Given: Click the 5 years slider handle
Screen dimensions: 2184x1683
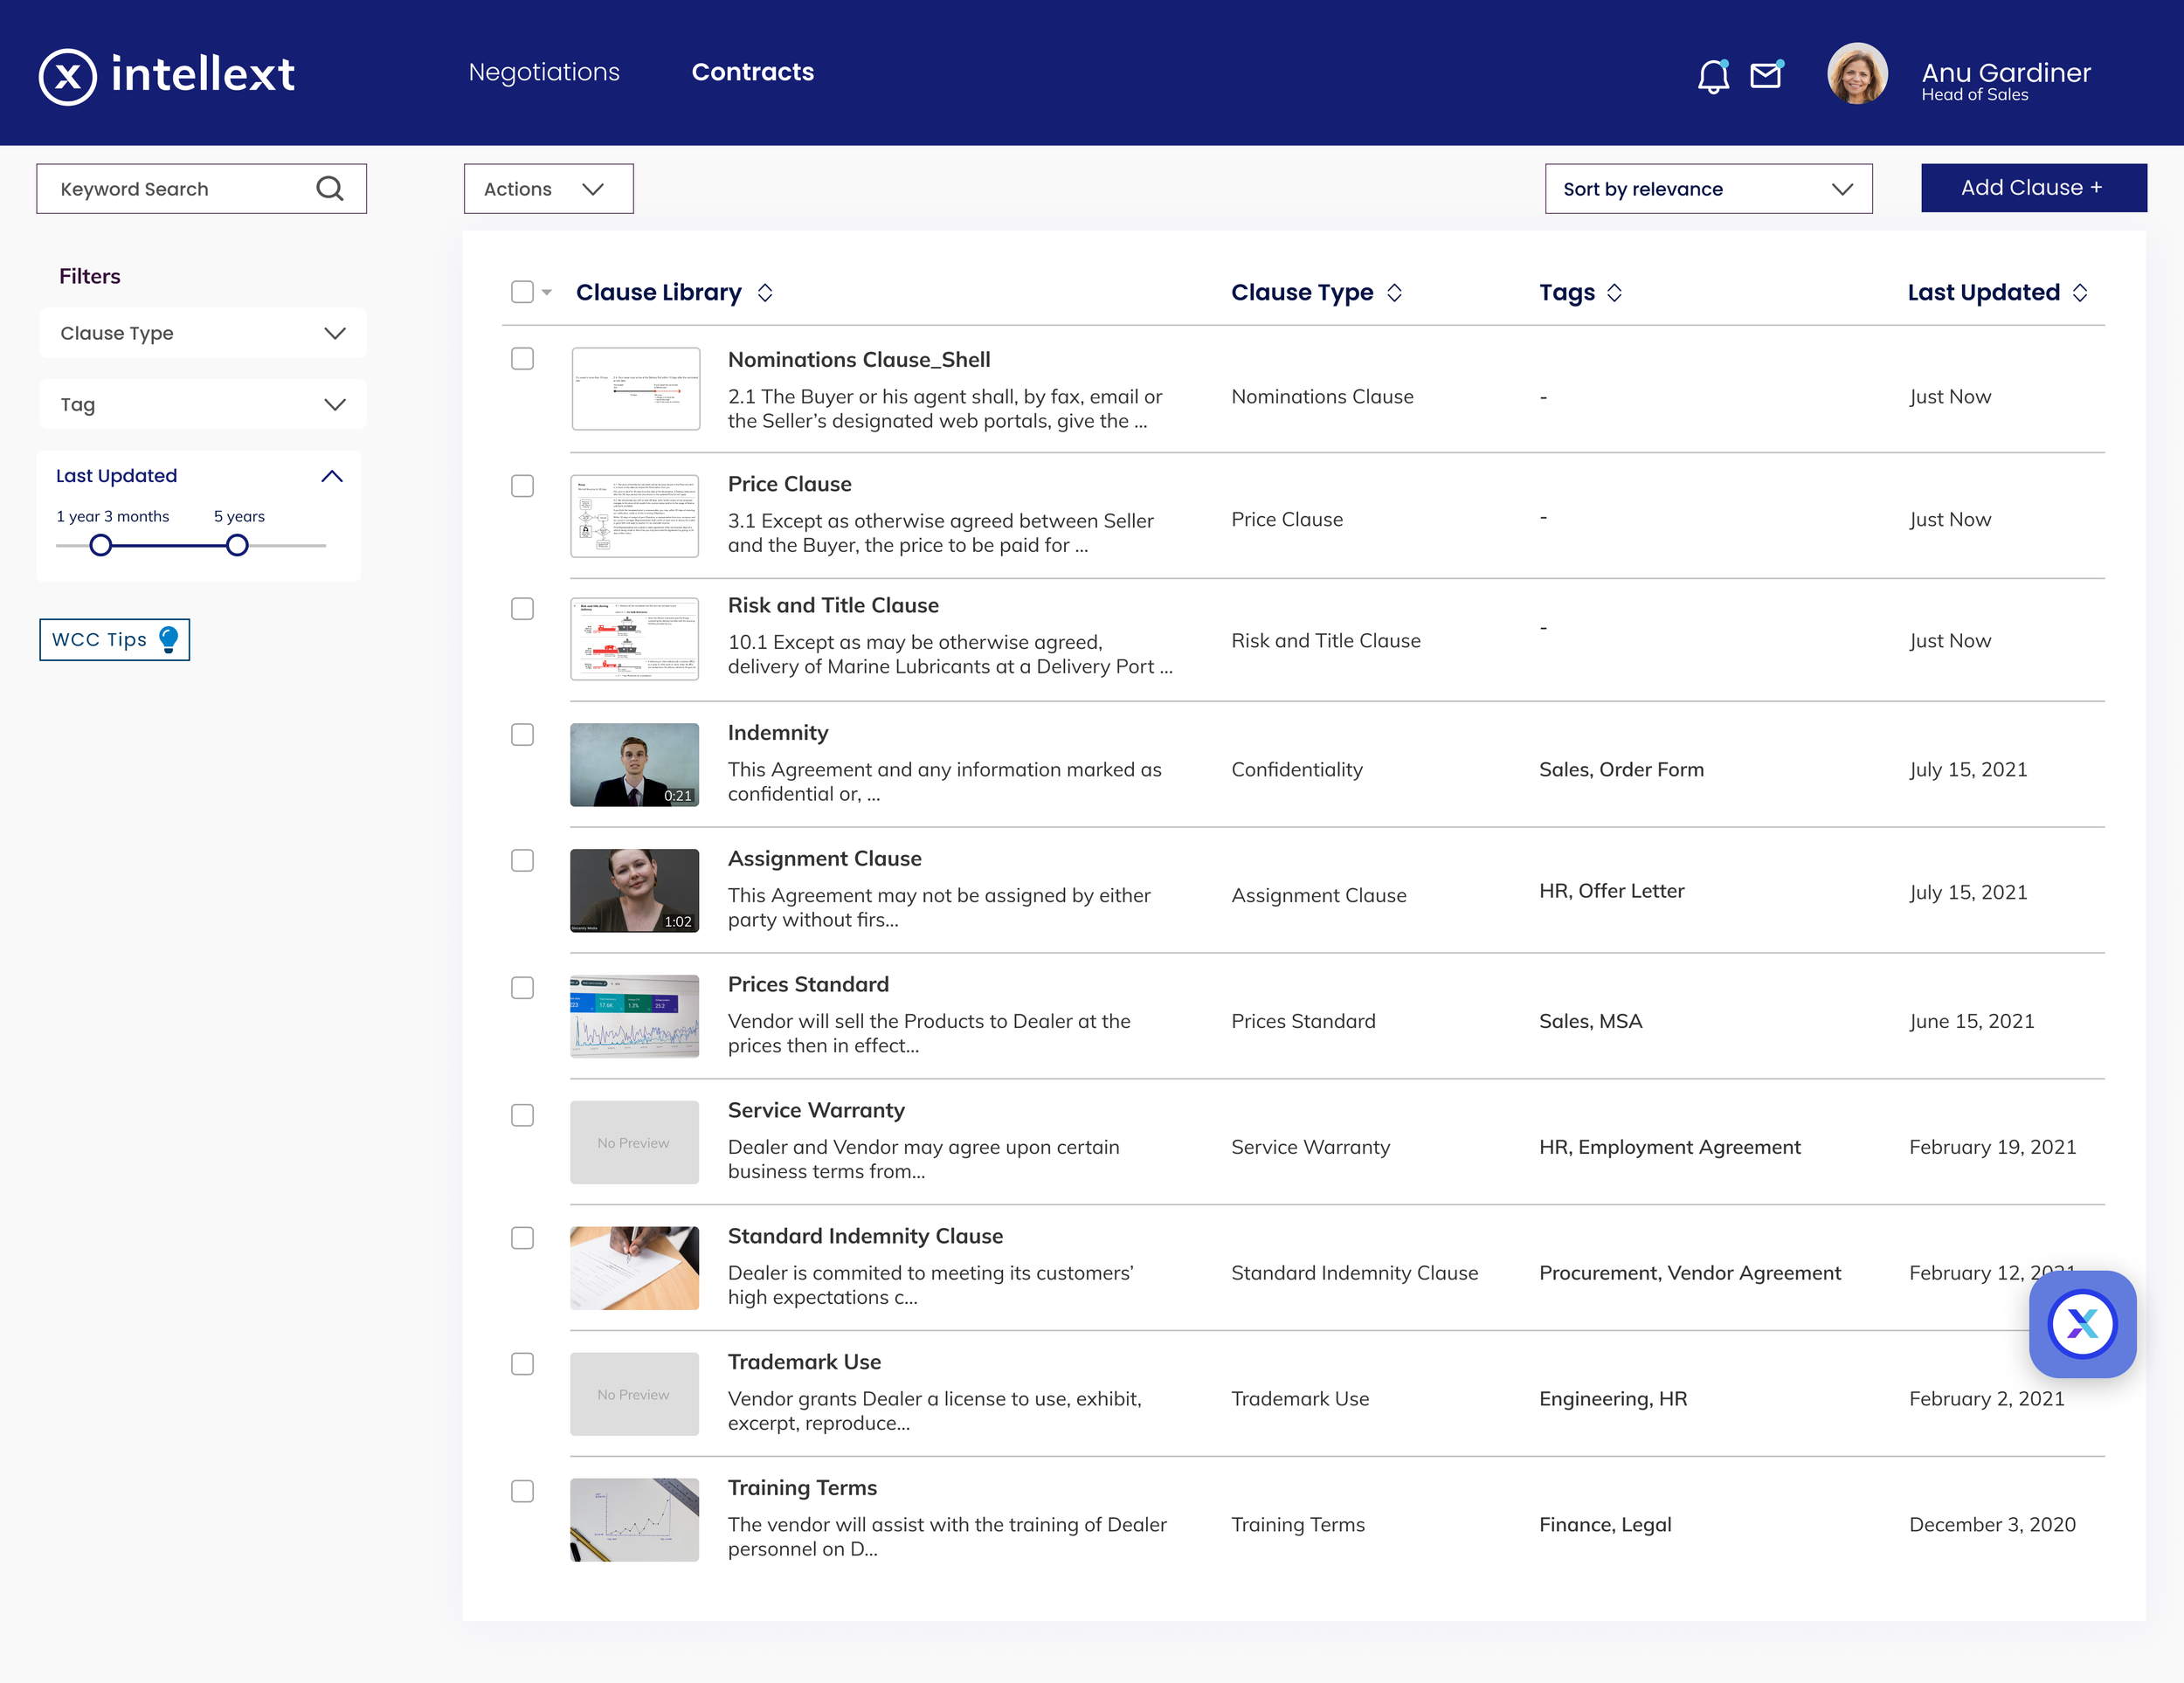Looking at the screenshot, I should click(x=237, y=545).
